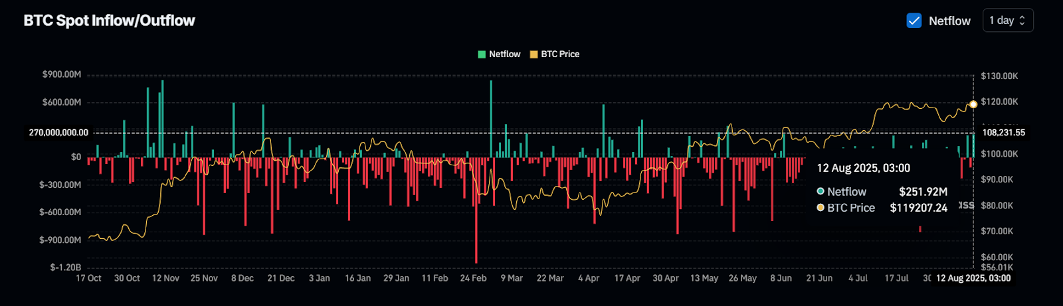Image resolution: width=1063 pixels, height=306 pixels.
Task: Click the 26 May x-axis date label
Action: [743, 278]
